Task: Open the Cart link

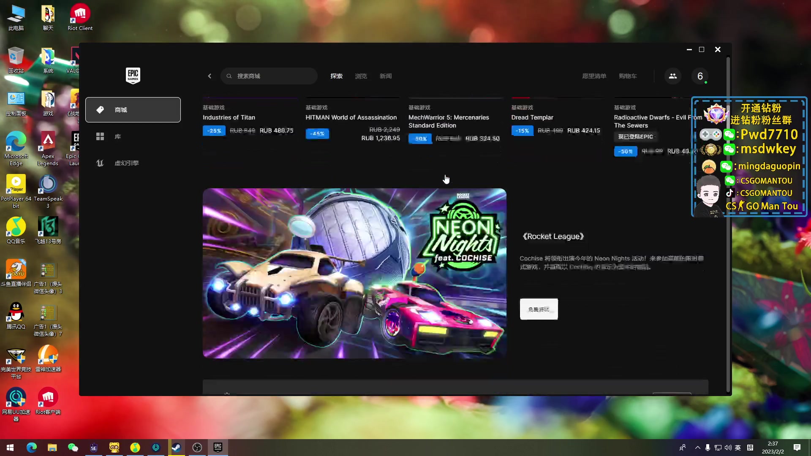Action: (x=628, y=76)
